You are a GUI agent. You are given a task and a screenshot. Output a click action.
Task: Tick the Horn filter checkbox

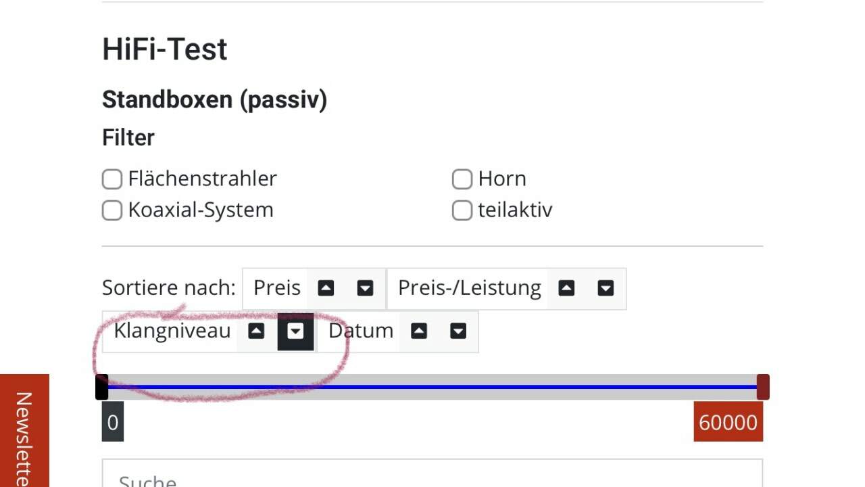point(462,179)
